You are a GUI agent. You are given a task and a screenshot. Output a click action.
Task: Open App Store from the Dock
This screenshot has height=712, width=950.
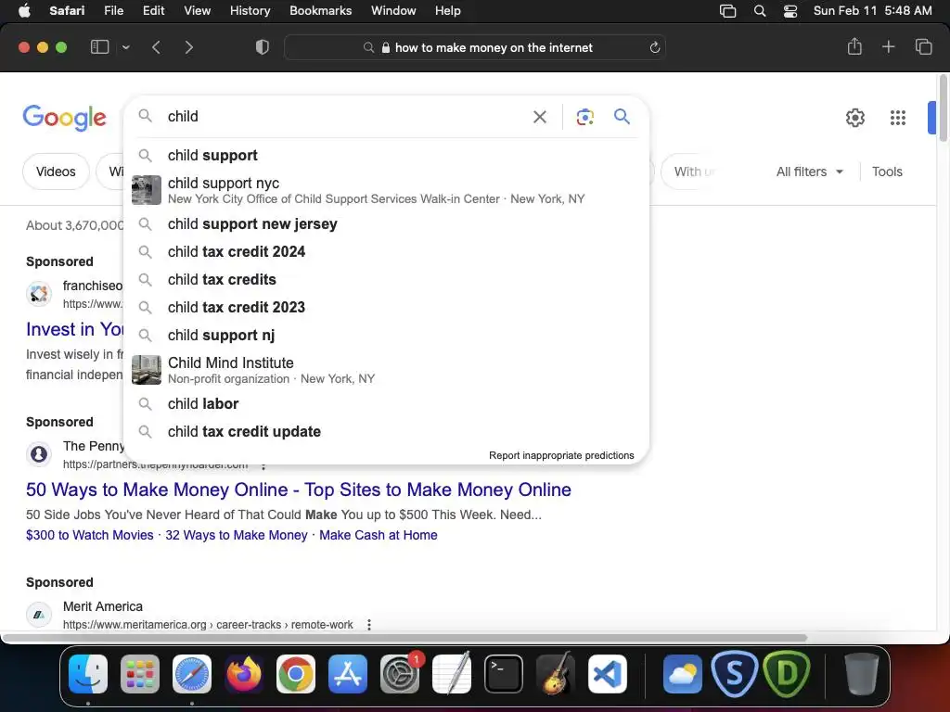pyautogui.click(x=348, y=674)
